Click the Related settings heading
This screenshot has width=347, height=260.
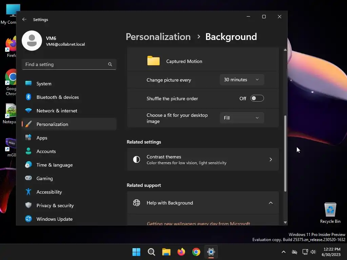click(x=144, y=142)
